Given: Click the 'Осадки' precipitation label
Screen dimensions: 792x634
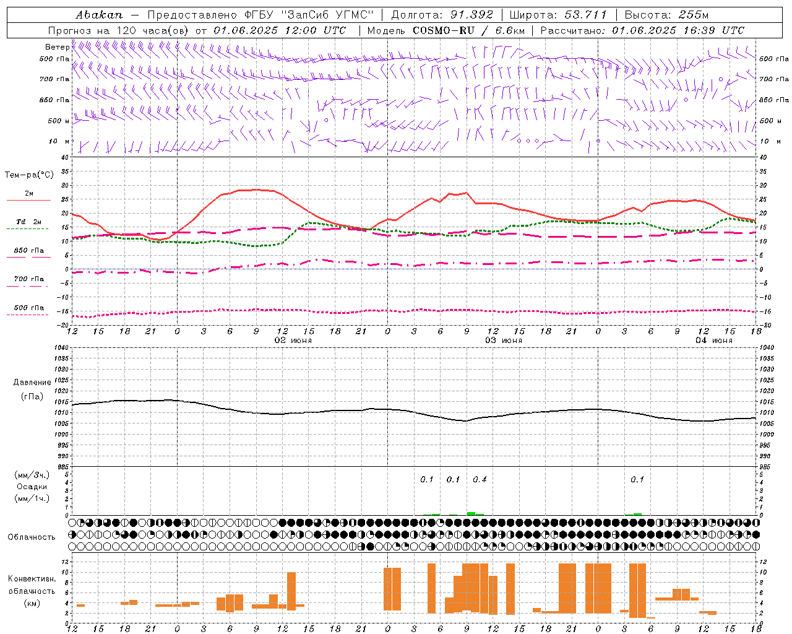Looking at the screenshot, I should [32, 487].
